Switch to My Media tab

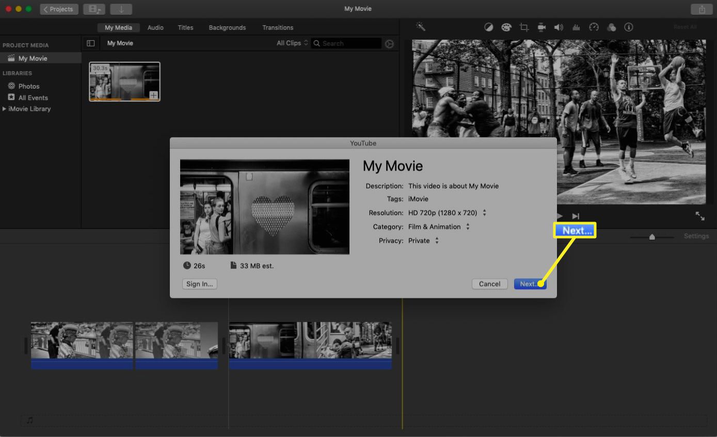point(118,28)
